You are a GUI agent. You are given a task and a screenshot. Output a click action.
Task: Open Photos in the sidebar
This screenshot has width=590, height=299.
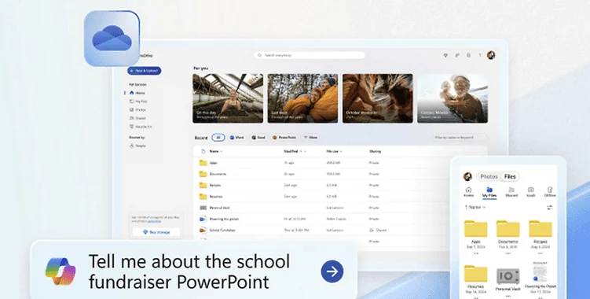(x=137, y=109)
